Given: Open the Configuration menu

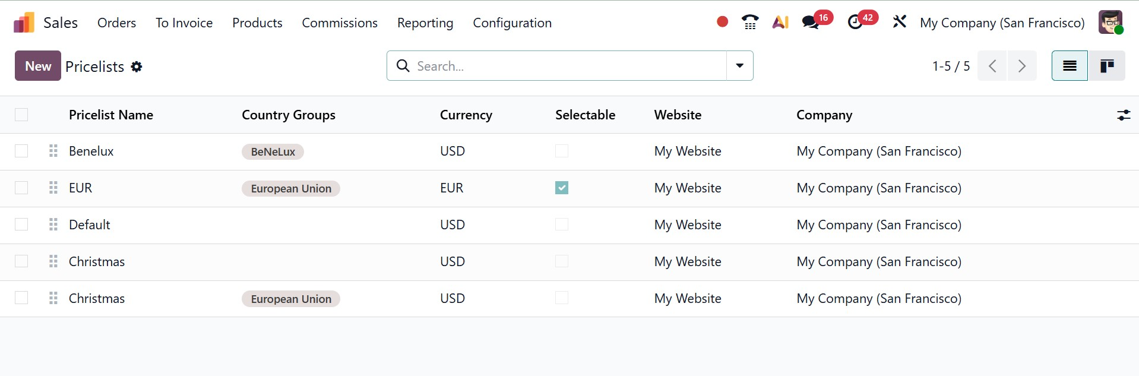Looking at the screenshot, I should click(512, 23).
